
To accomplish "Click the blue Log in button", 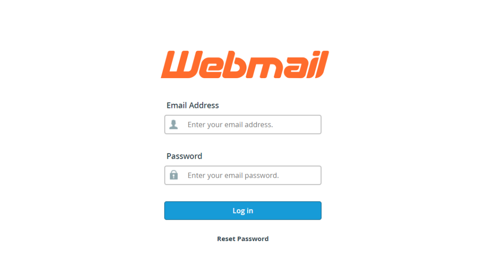I will [243, 211].
